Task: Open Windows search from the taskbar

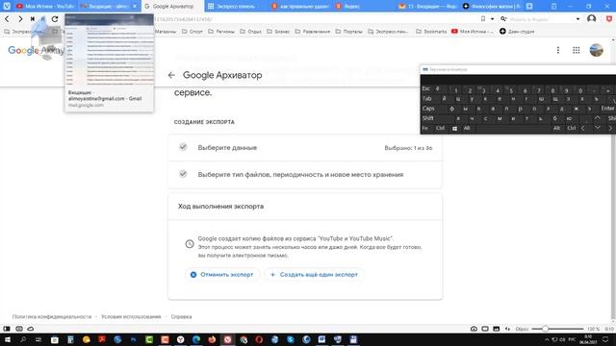Action: 23,339
